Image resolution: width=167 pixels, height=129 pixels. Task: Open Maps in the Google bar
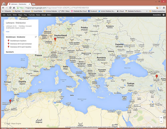tap(20, 15)
